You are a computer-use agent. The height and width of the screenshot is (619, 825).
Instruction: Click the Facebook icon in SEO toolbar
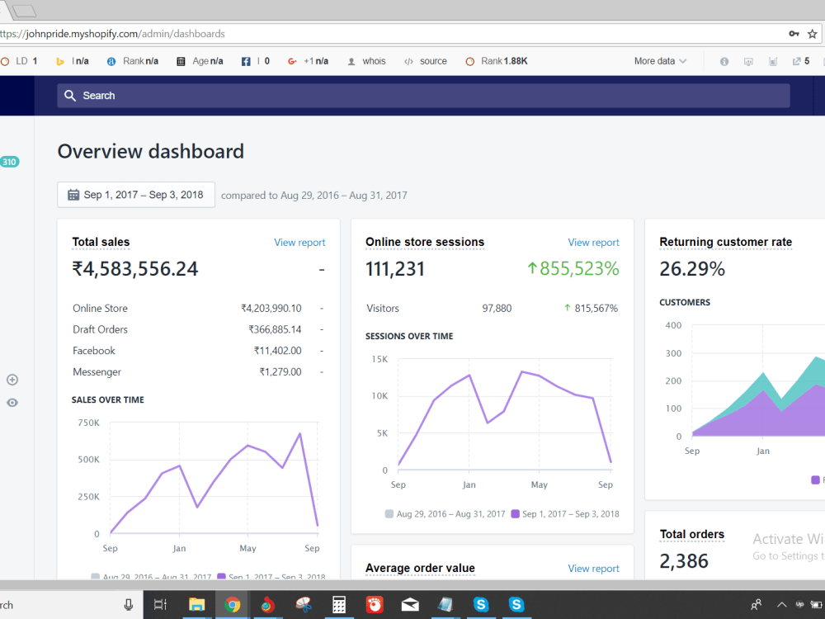coord(246,62)
